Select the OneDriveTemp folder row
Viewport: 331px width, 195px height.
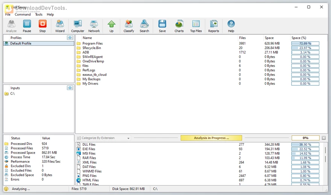(199, 61)
